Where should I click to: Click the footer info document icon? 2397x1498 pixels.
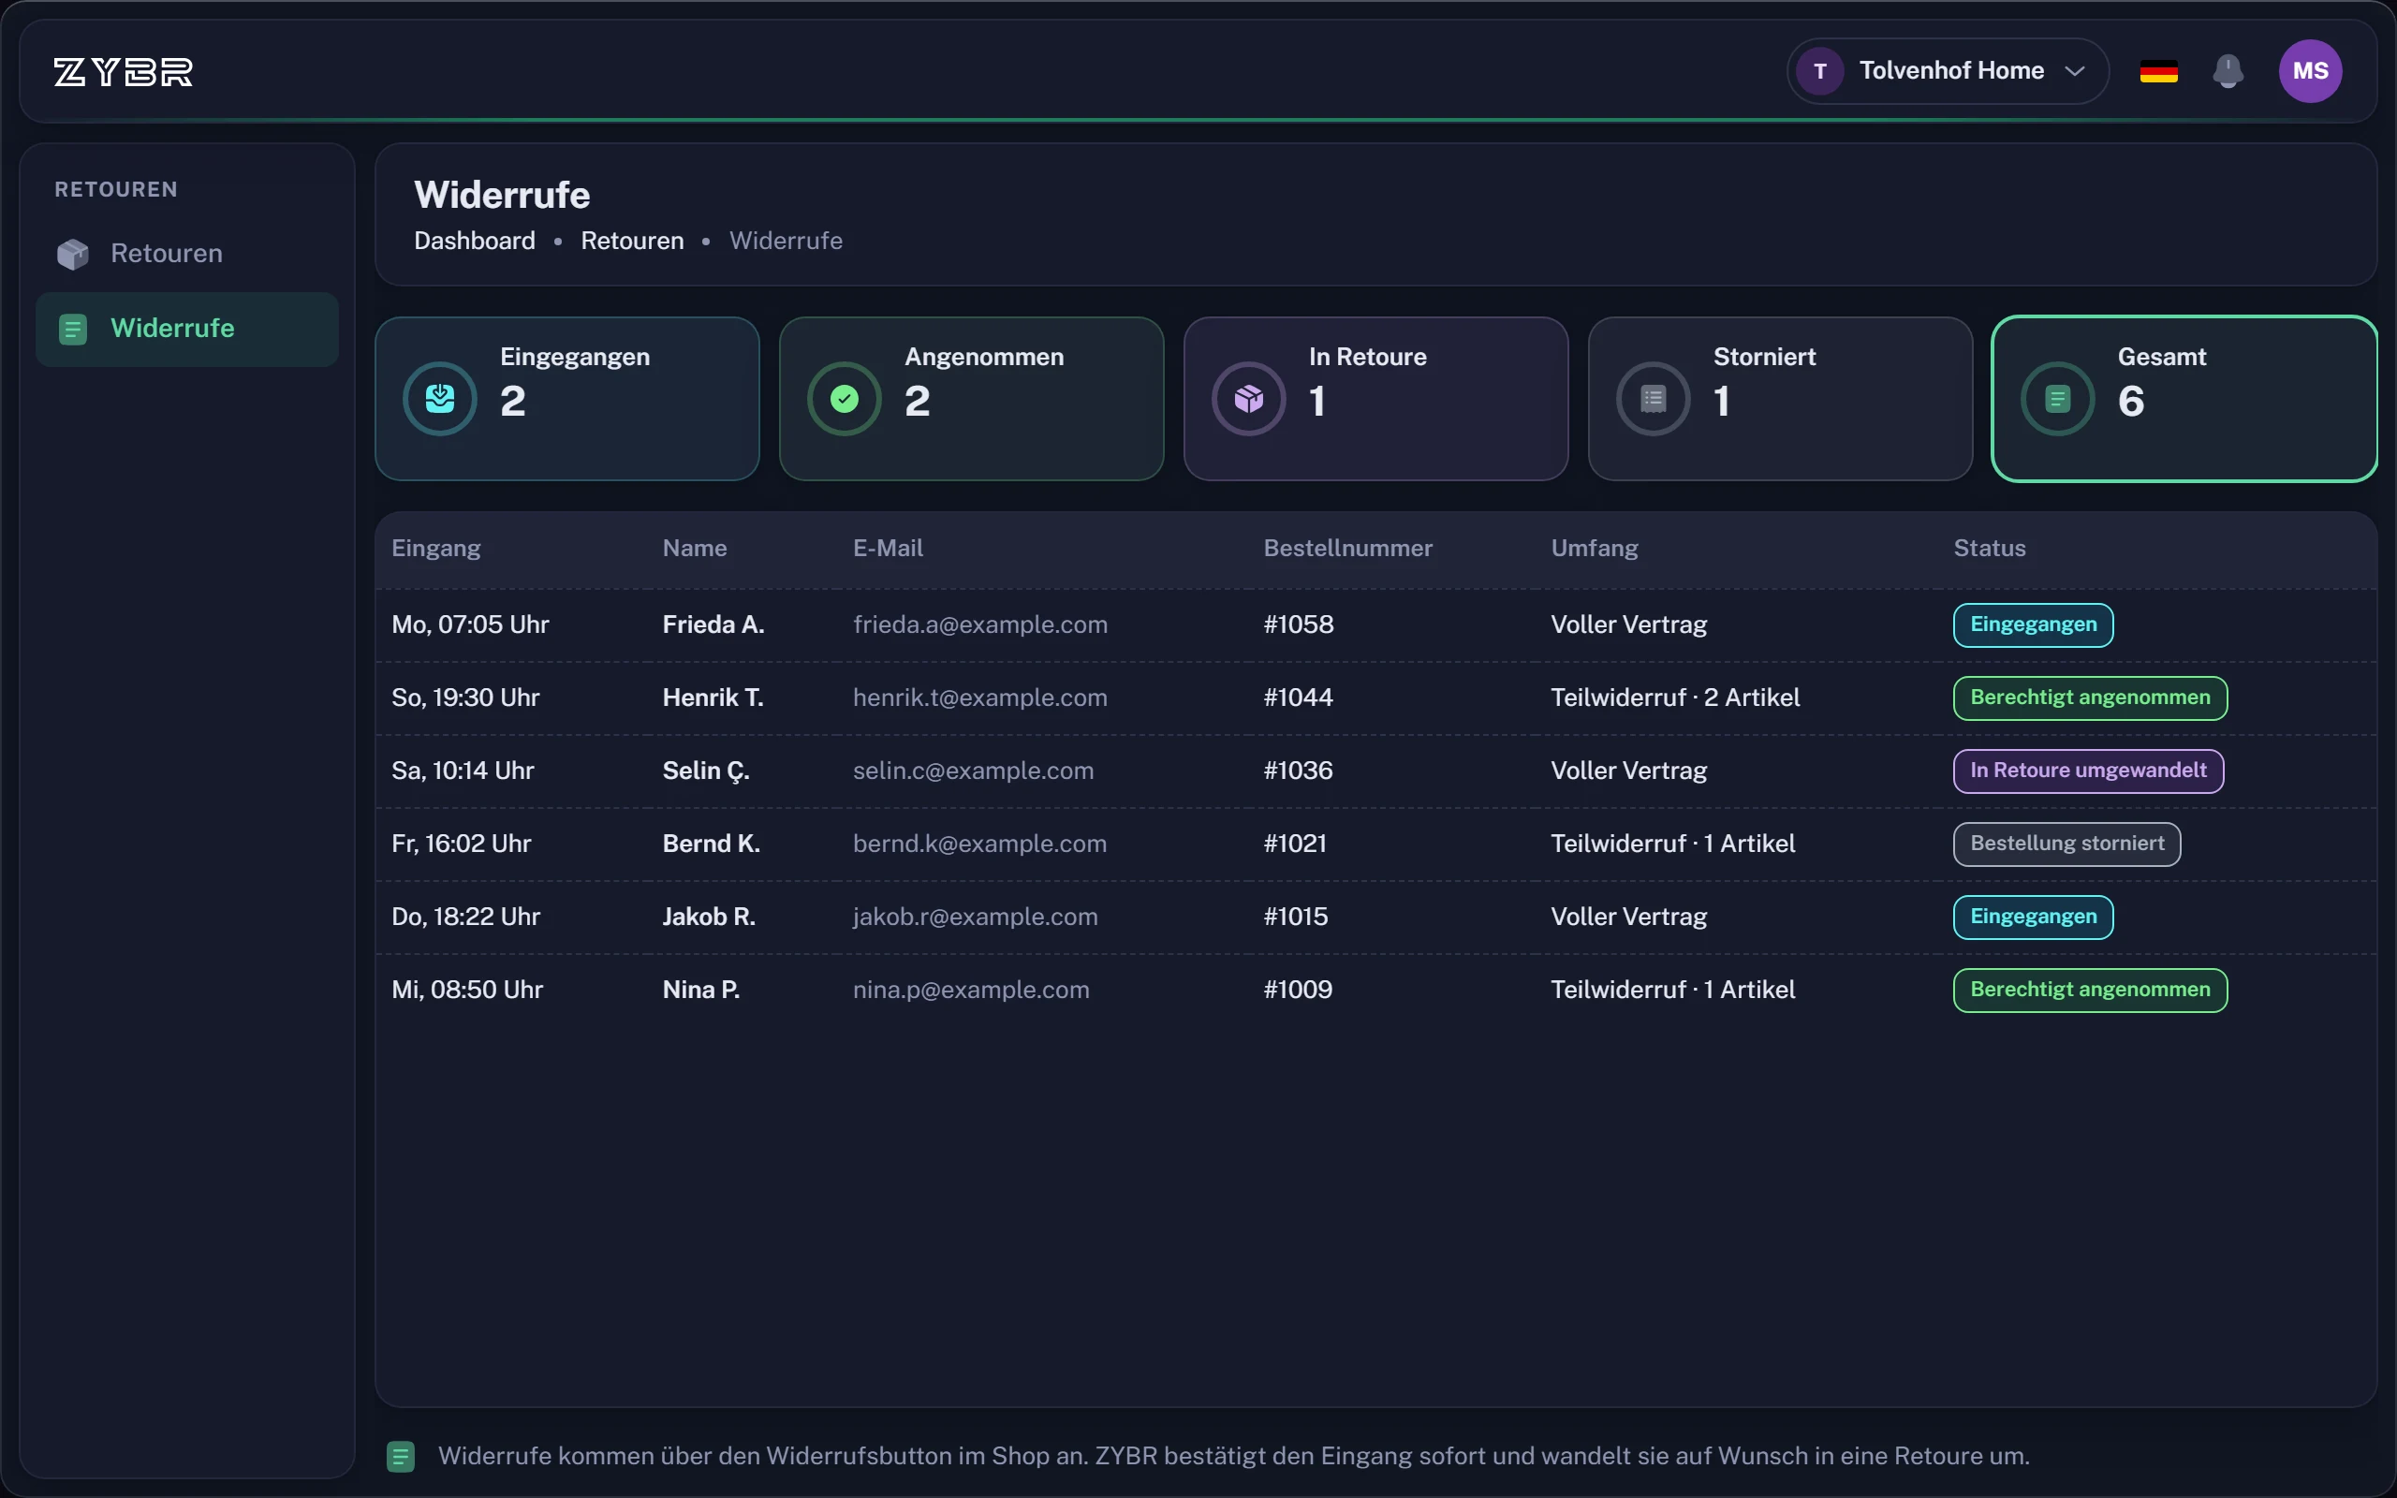pos(400,1457)
